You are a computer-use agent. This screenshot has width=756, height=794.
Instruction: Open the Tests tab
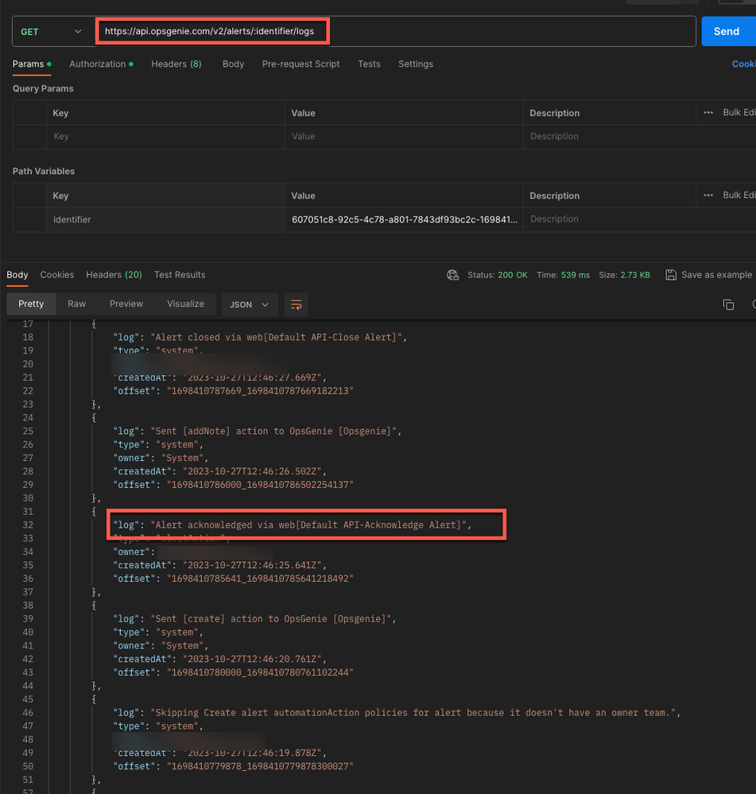pos(369,64)
